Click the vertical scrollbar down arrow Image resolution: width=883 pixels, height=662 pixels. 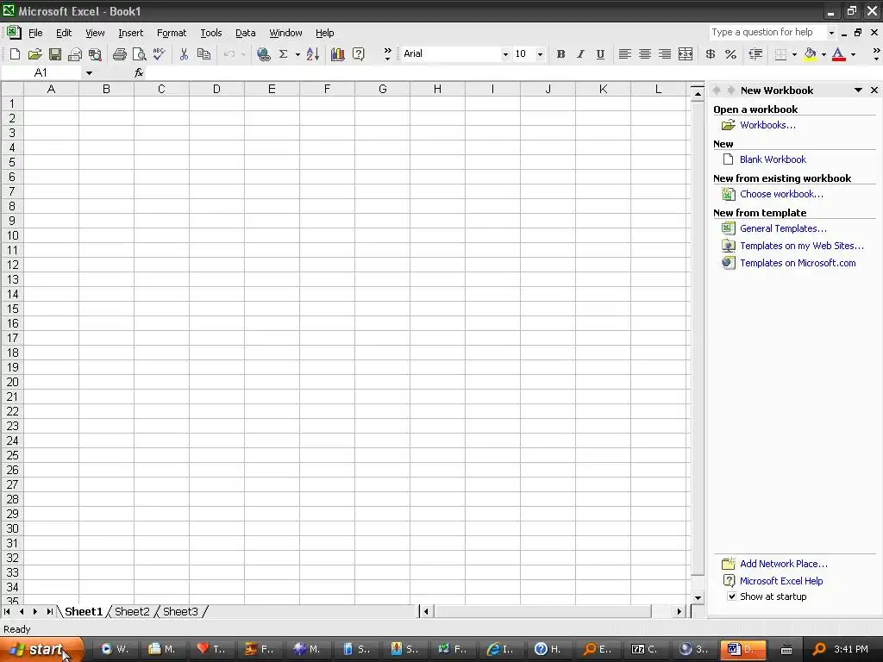coord(698,598)
